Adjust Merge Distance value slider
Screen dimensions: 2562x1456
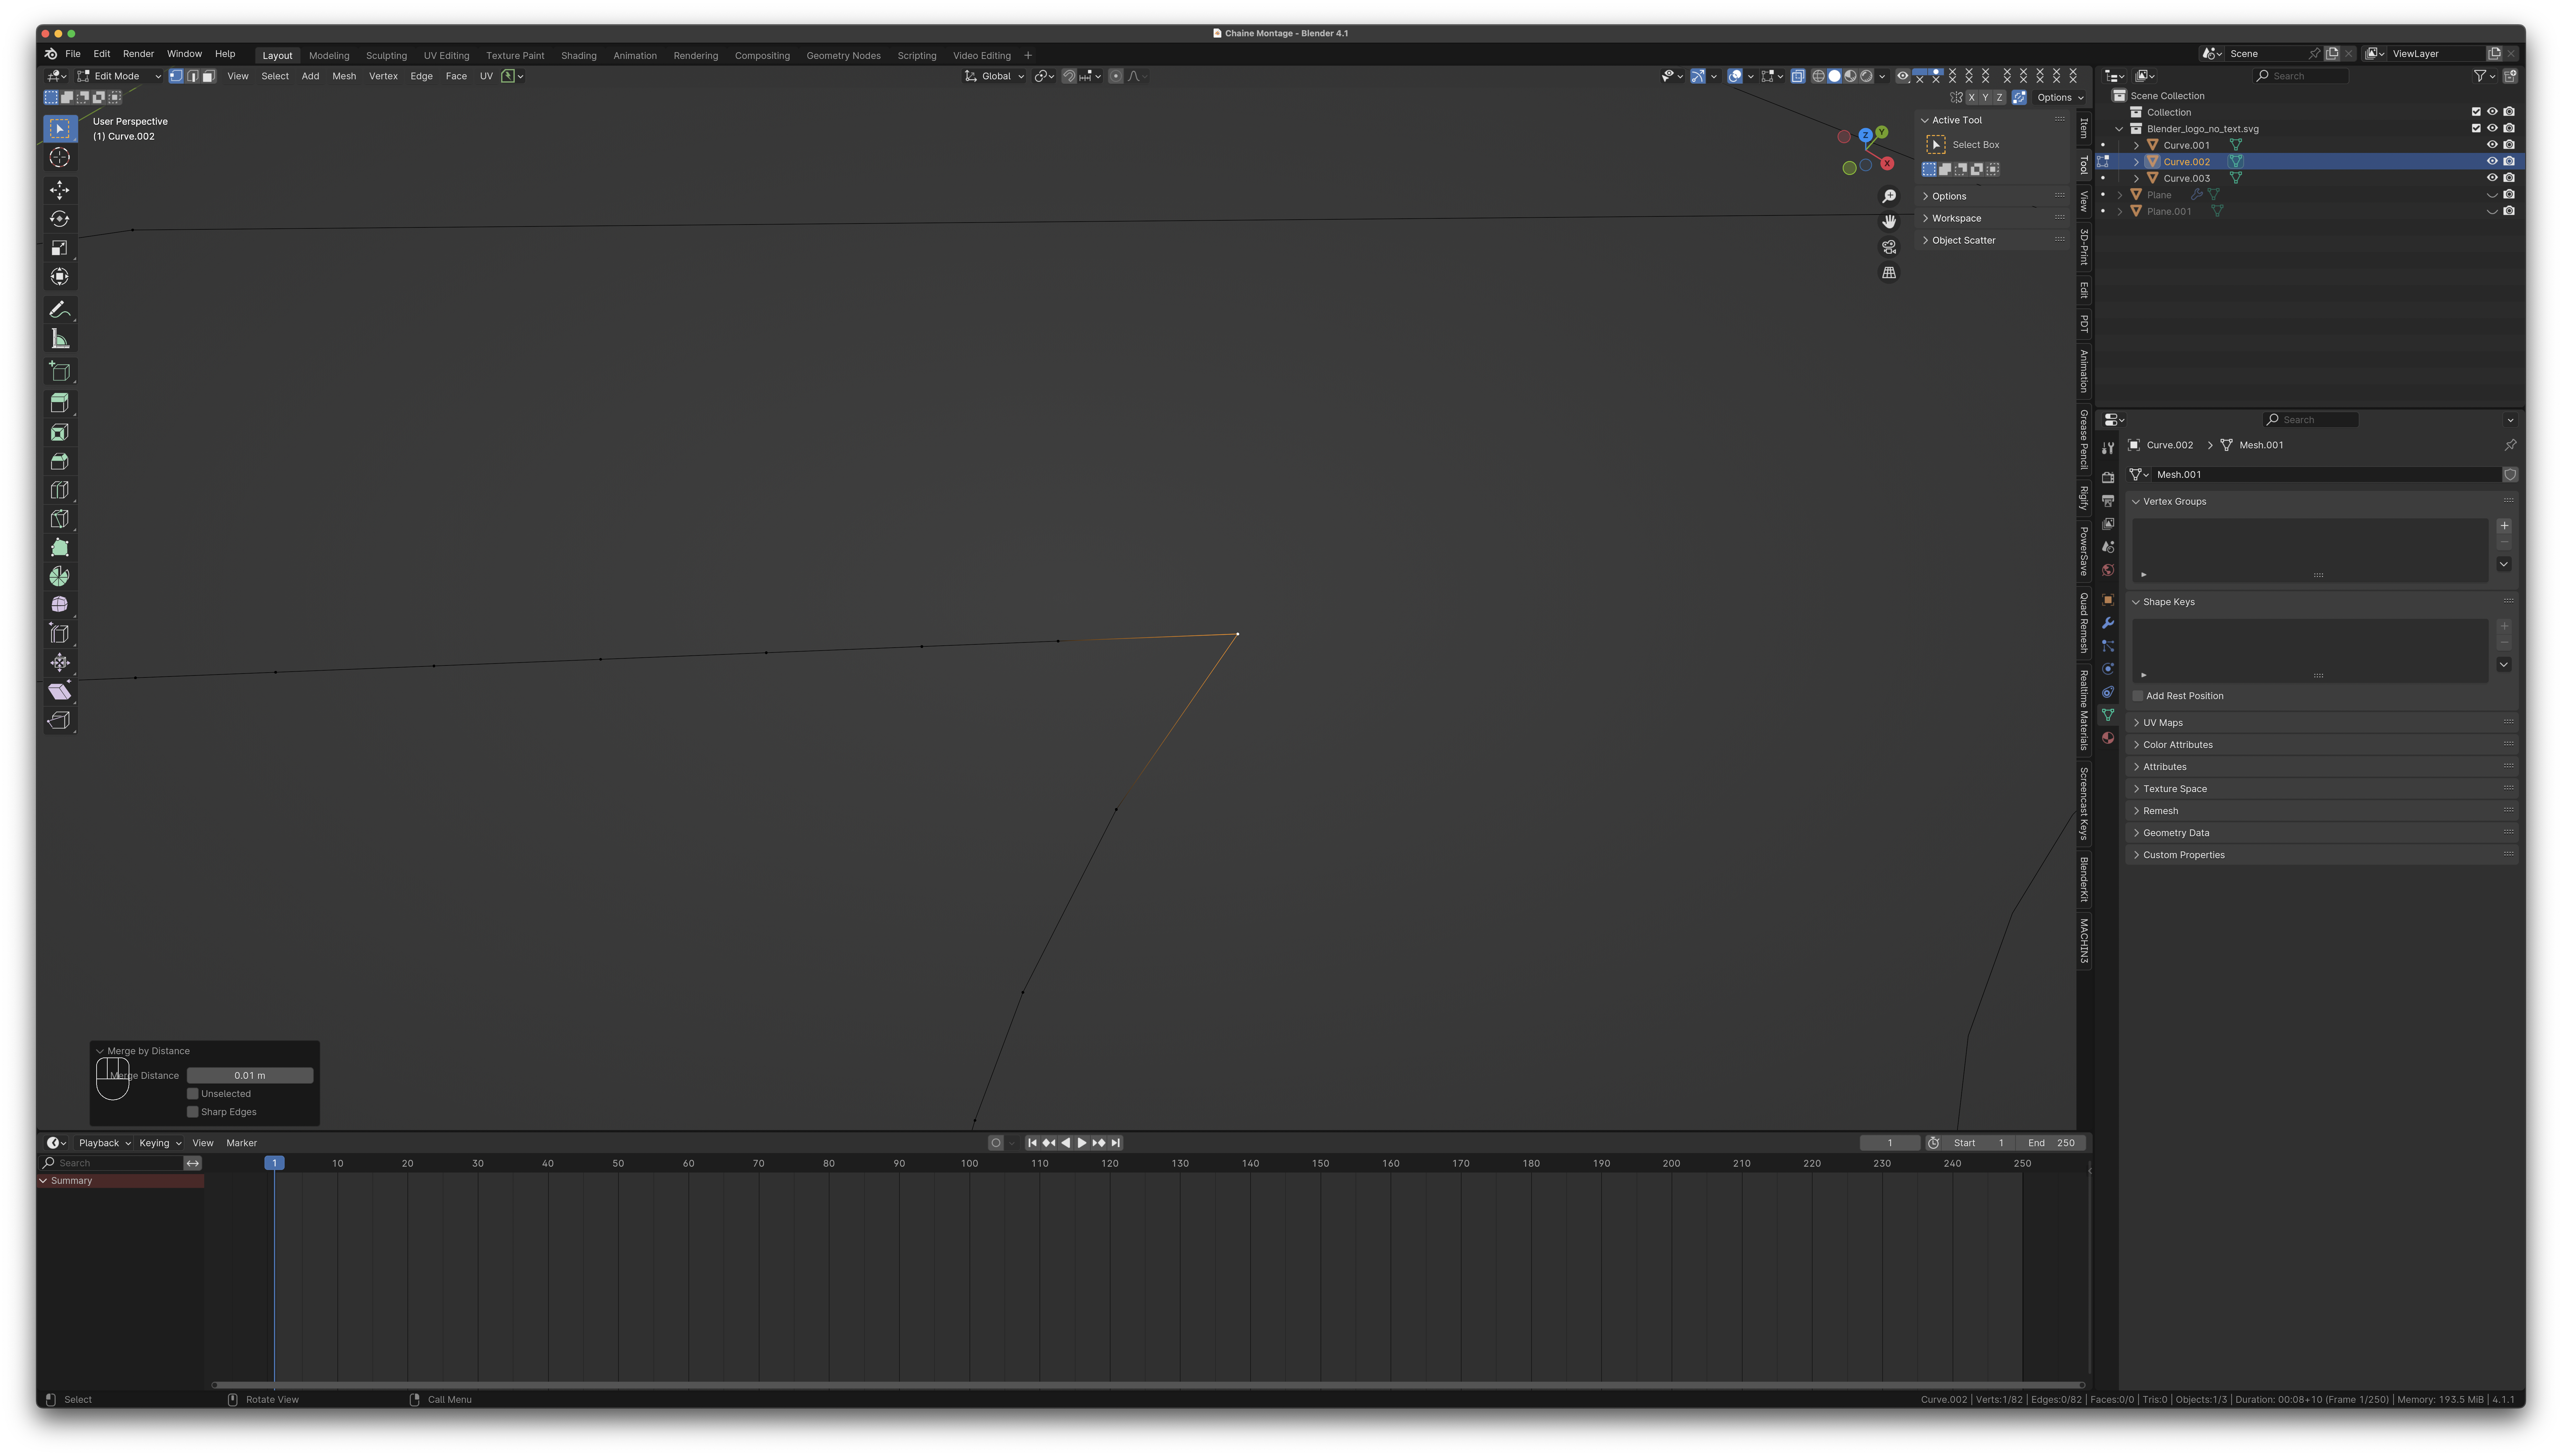point(250,1076)
